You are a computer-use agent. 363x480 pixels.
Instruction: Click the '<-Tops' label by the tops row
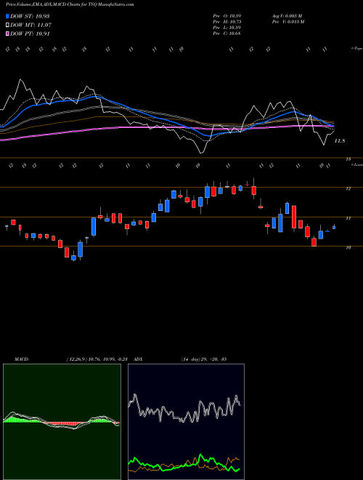tap(356, 49)
